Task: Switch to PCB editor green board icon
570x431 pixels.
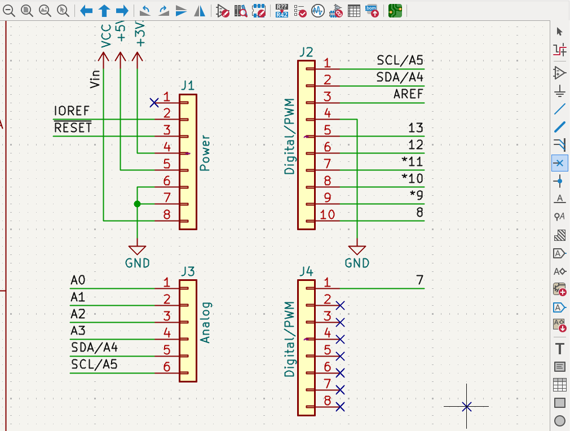Action: pos(395,10)
